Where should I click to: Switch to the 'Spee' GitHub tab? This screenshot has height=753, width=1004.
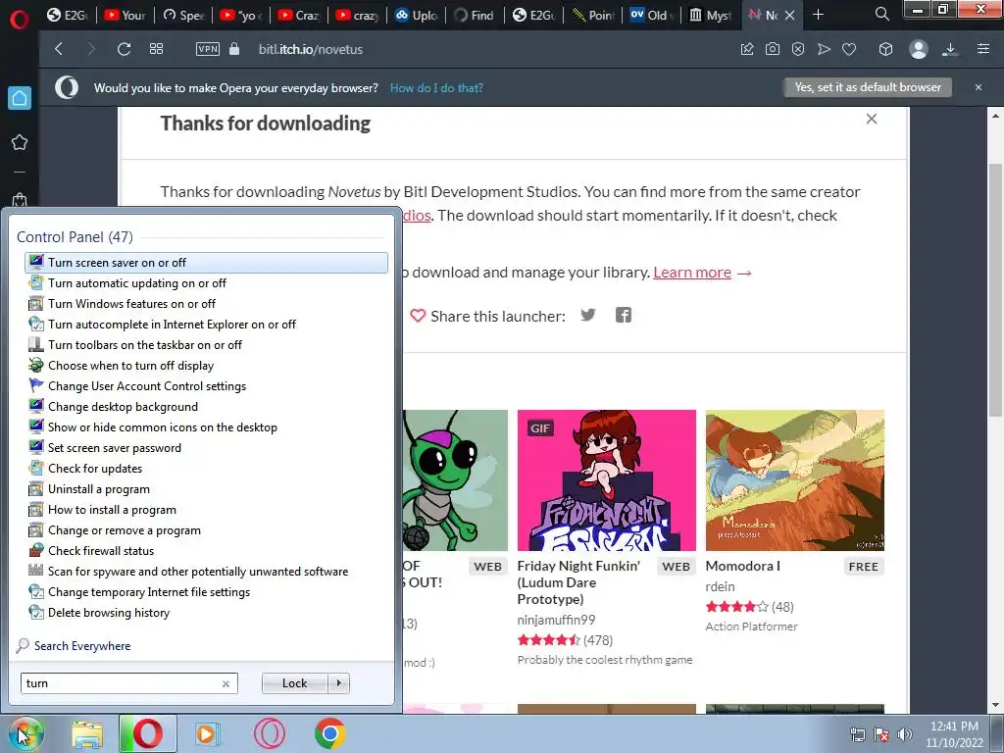coord(183,15)
